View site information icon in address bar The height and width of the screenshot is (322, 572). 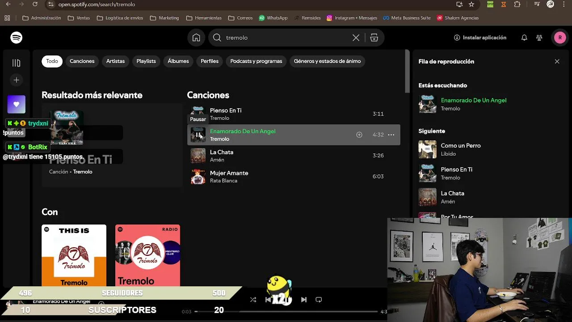tap(50, 4)
